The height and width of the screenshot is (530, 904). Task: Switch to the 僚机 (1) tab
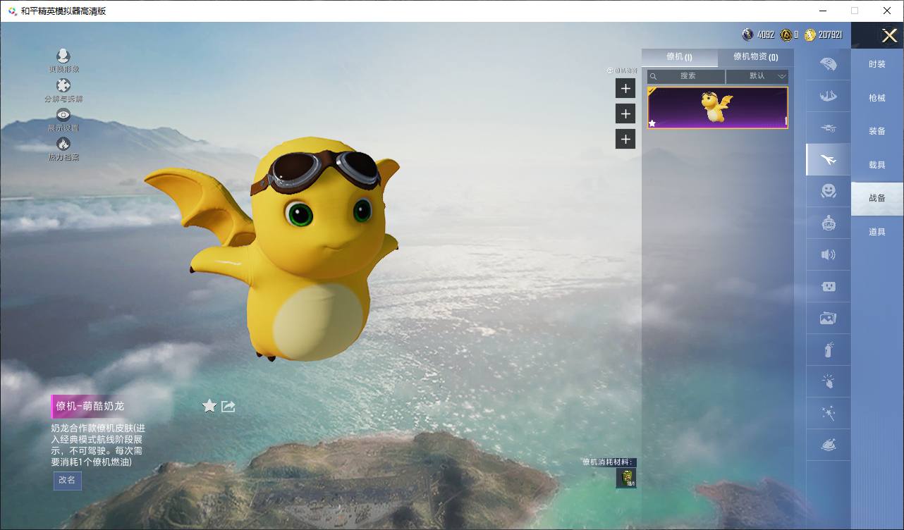point(680,57)
